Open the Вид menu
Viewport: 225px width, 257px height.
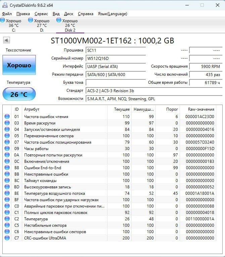56,14
